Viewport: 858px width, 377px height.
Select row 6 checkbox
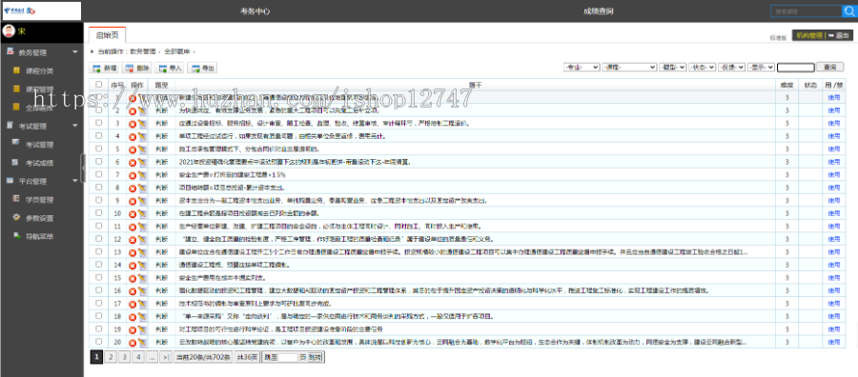click(98, 162)
